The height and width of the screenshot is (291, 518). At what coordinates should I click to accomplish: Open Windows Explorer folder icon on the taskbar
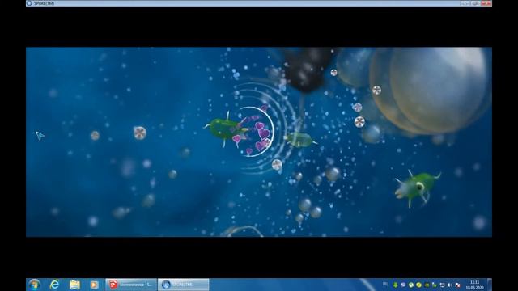click(x=74, y=285)
